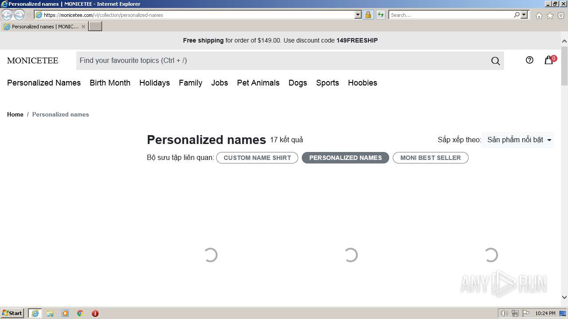The width and height of the screenshot is (568, 319).
Task: Click the 10:24 PM clock
Action: point(545,313)
